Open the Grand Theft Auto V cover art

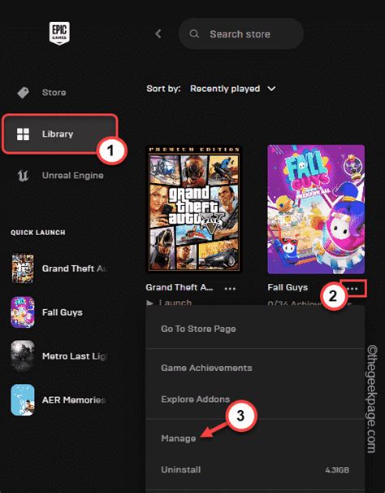coord(194,209)
